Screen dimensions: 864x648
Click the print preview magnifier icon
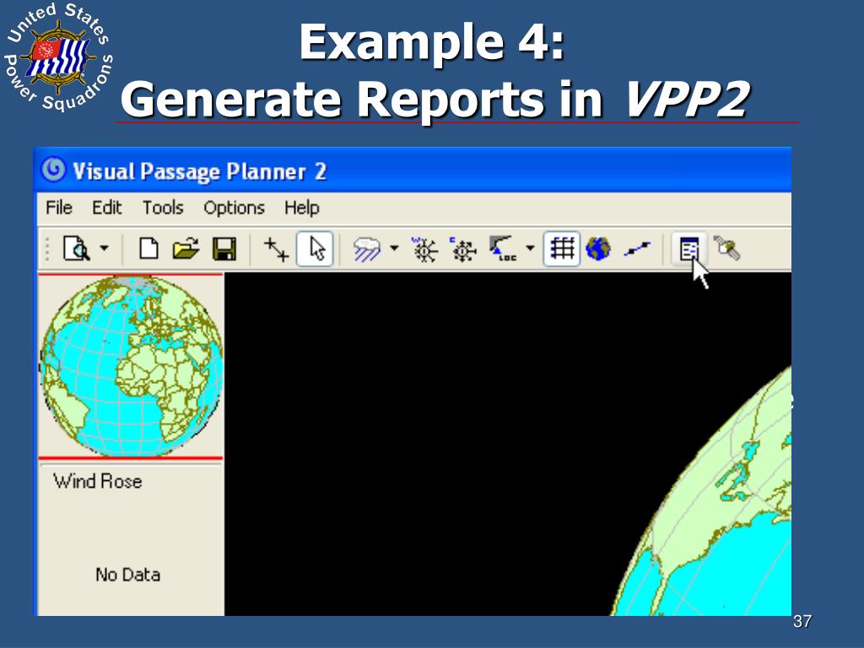pos(77,249)
